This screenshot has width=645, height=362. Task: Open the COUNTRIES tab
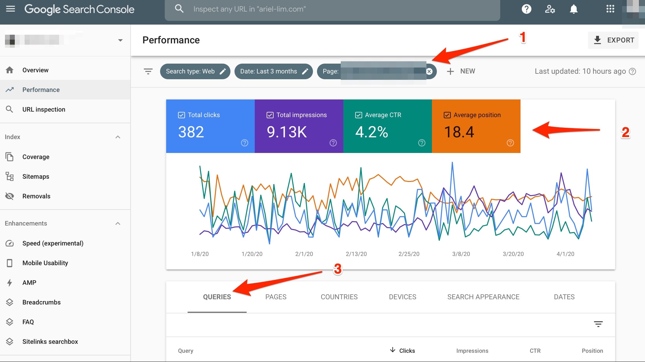339,297
